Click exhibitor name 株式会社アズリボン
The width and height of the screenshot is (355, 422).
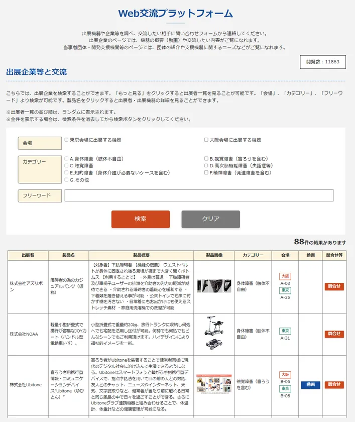[26, 286]
